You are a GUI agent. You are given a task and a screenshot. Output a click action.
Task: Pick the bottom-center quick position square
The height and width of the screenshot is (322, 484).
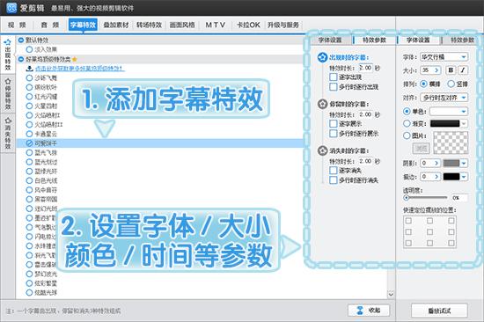tap(429, 243)
